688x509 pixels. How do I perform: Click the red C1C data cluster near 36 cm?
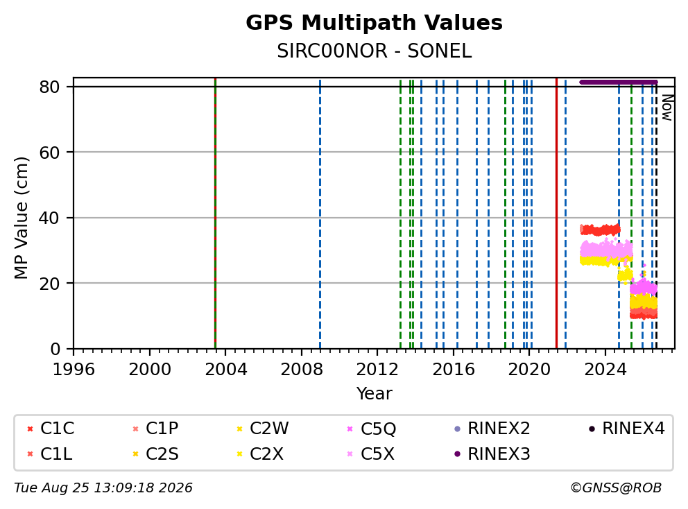tap(600, 230)
